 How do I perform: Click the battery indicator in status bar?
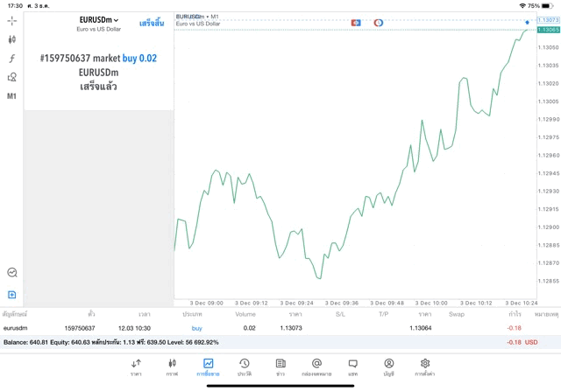[x=547, y=6]
